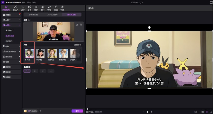This screenshot has height=114, width=213.
Task: Click the yellow grid icon on uploaded photo
Action: (73, 39)
